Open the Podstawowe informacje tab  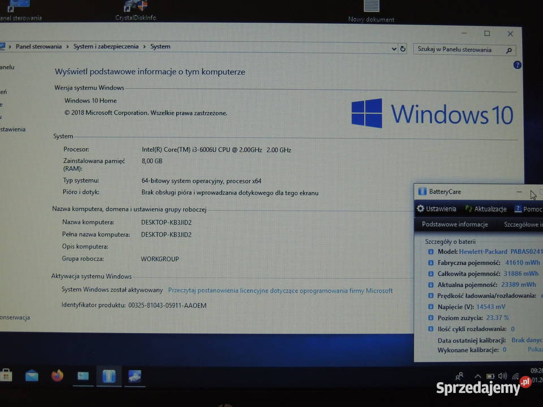click(455, 224)
